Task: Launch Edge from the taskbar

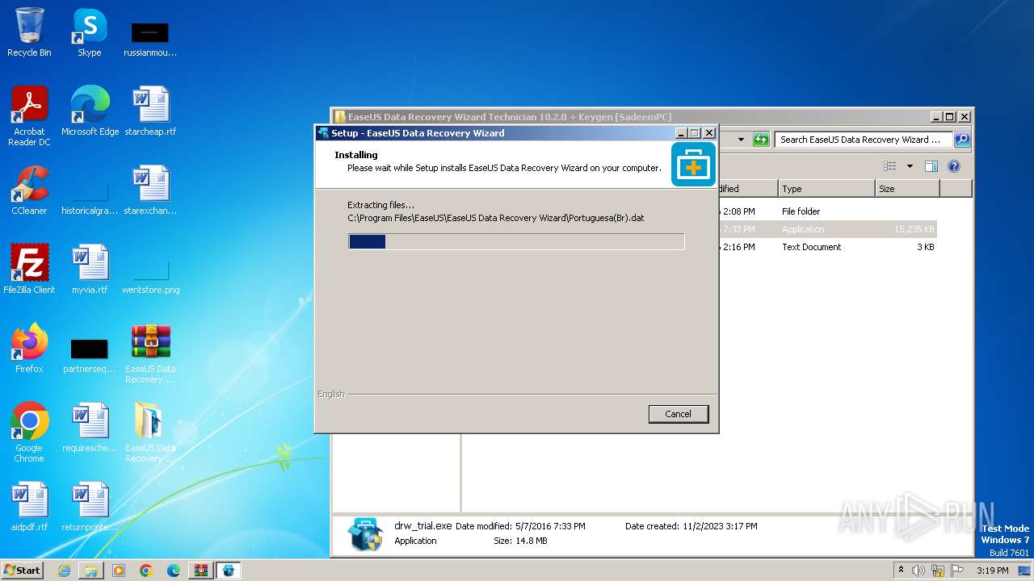Action: pos(174,571)
